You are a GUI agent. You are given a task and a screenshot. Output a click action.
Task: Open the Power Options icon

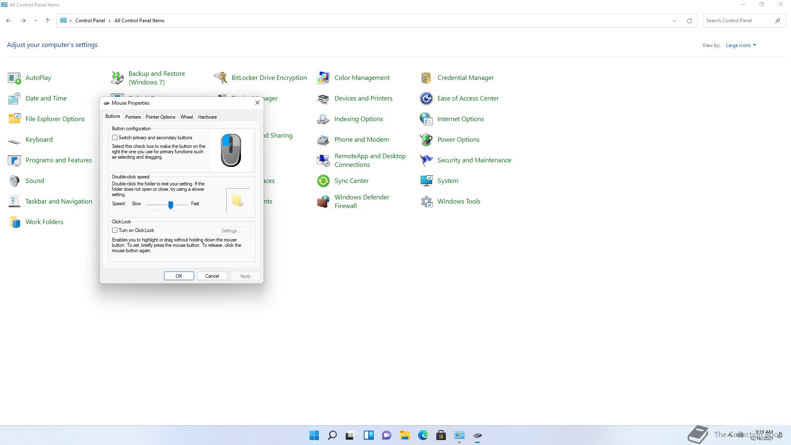pyautogui.click(x=426, y=140)
